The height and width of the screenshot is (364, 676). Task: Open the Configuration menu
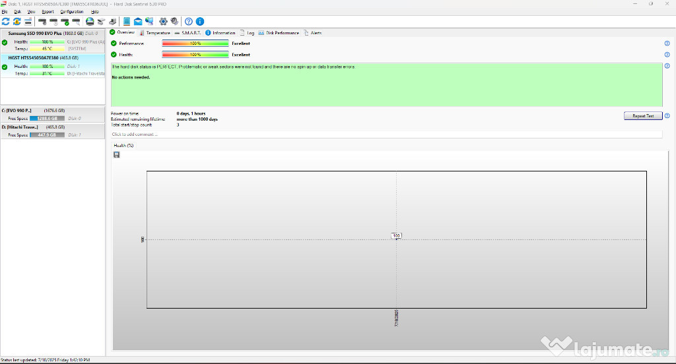71,12
